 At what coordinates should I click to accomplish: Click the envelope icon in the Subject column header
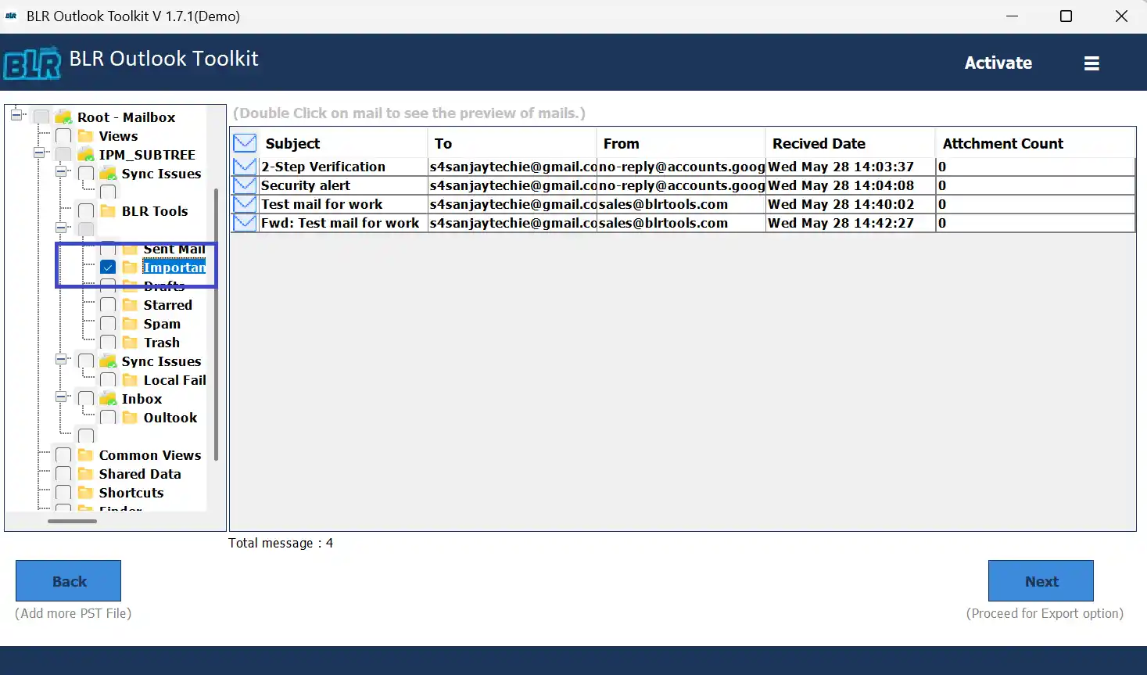tap(244, 142)
